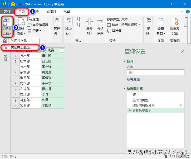Open the 成员 column filter dropdown
Screen dimensions: 191x159
62,50
